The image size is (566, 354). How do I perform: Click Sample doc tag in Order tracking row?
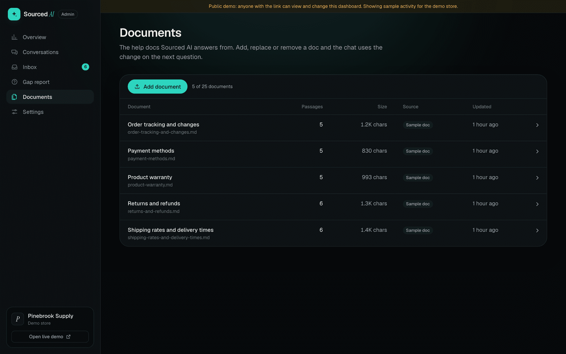coord(418,125)
